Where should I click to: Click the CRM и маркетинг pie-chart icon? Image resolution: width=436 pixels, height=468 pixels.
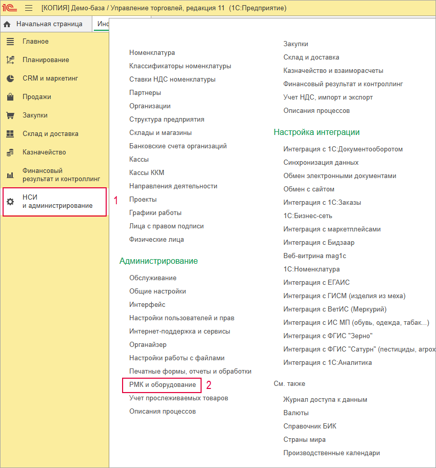click(x=10, y=79)
